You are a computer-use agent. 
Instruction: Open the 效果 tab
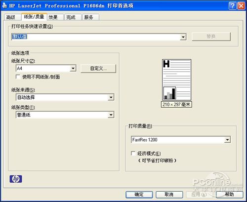pos(55,17)
